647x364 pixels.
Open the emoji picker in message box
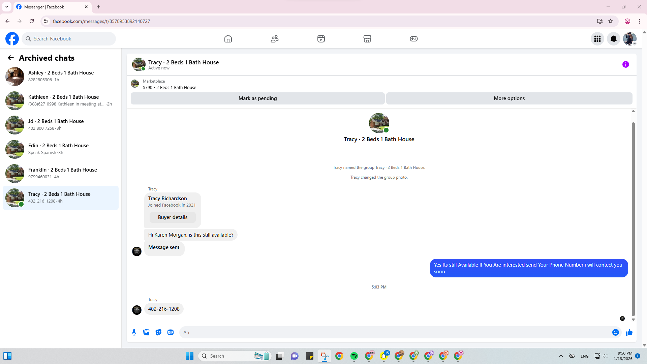click(x=615, y=332)
